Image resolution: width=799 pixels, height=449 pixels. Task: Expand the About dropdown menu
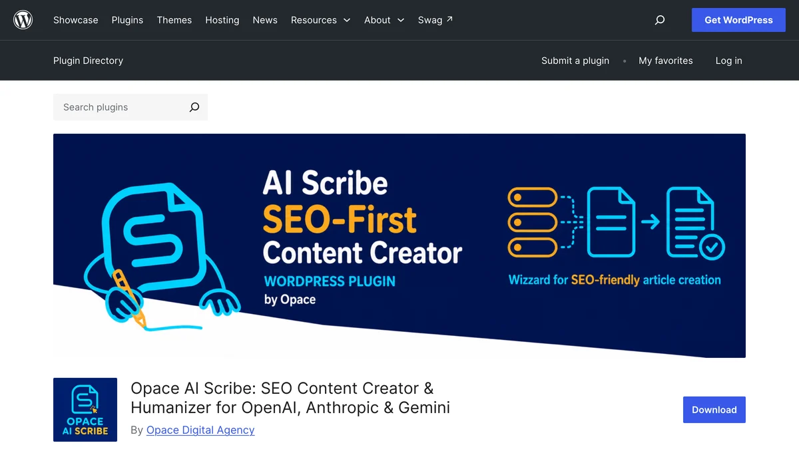[384, 20]
